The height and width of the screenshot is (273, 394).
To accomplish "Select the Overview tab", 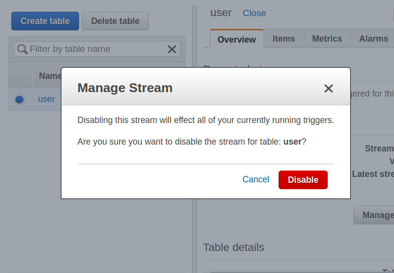I will click(236, 39).
